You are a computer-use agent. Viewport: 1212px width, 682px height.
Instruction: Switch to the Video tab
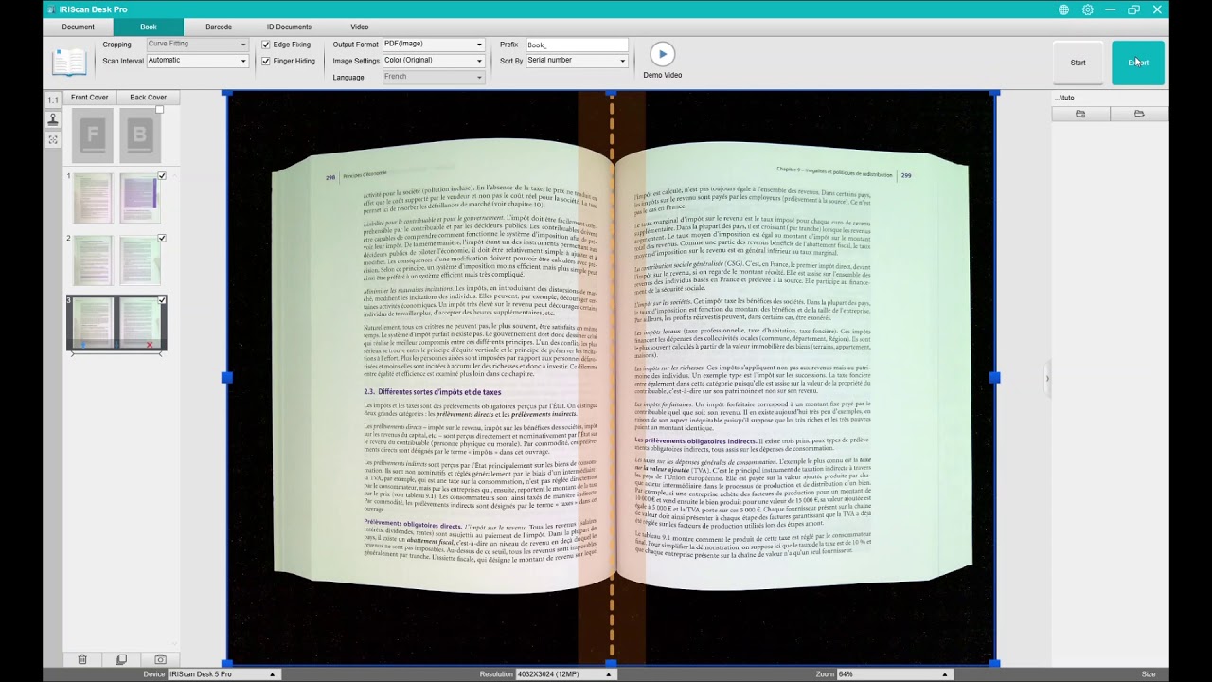pos(360,27)
